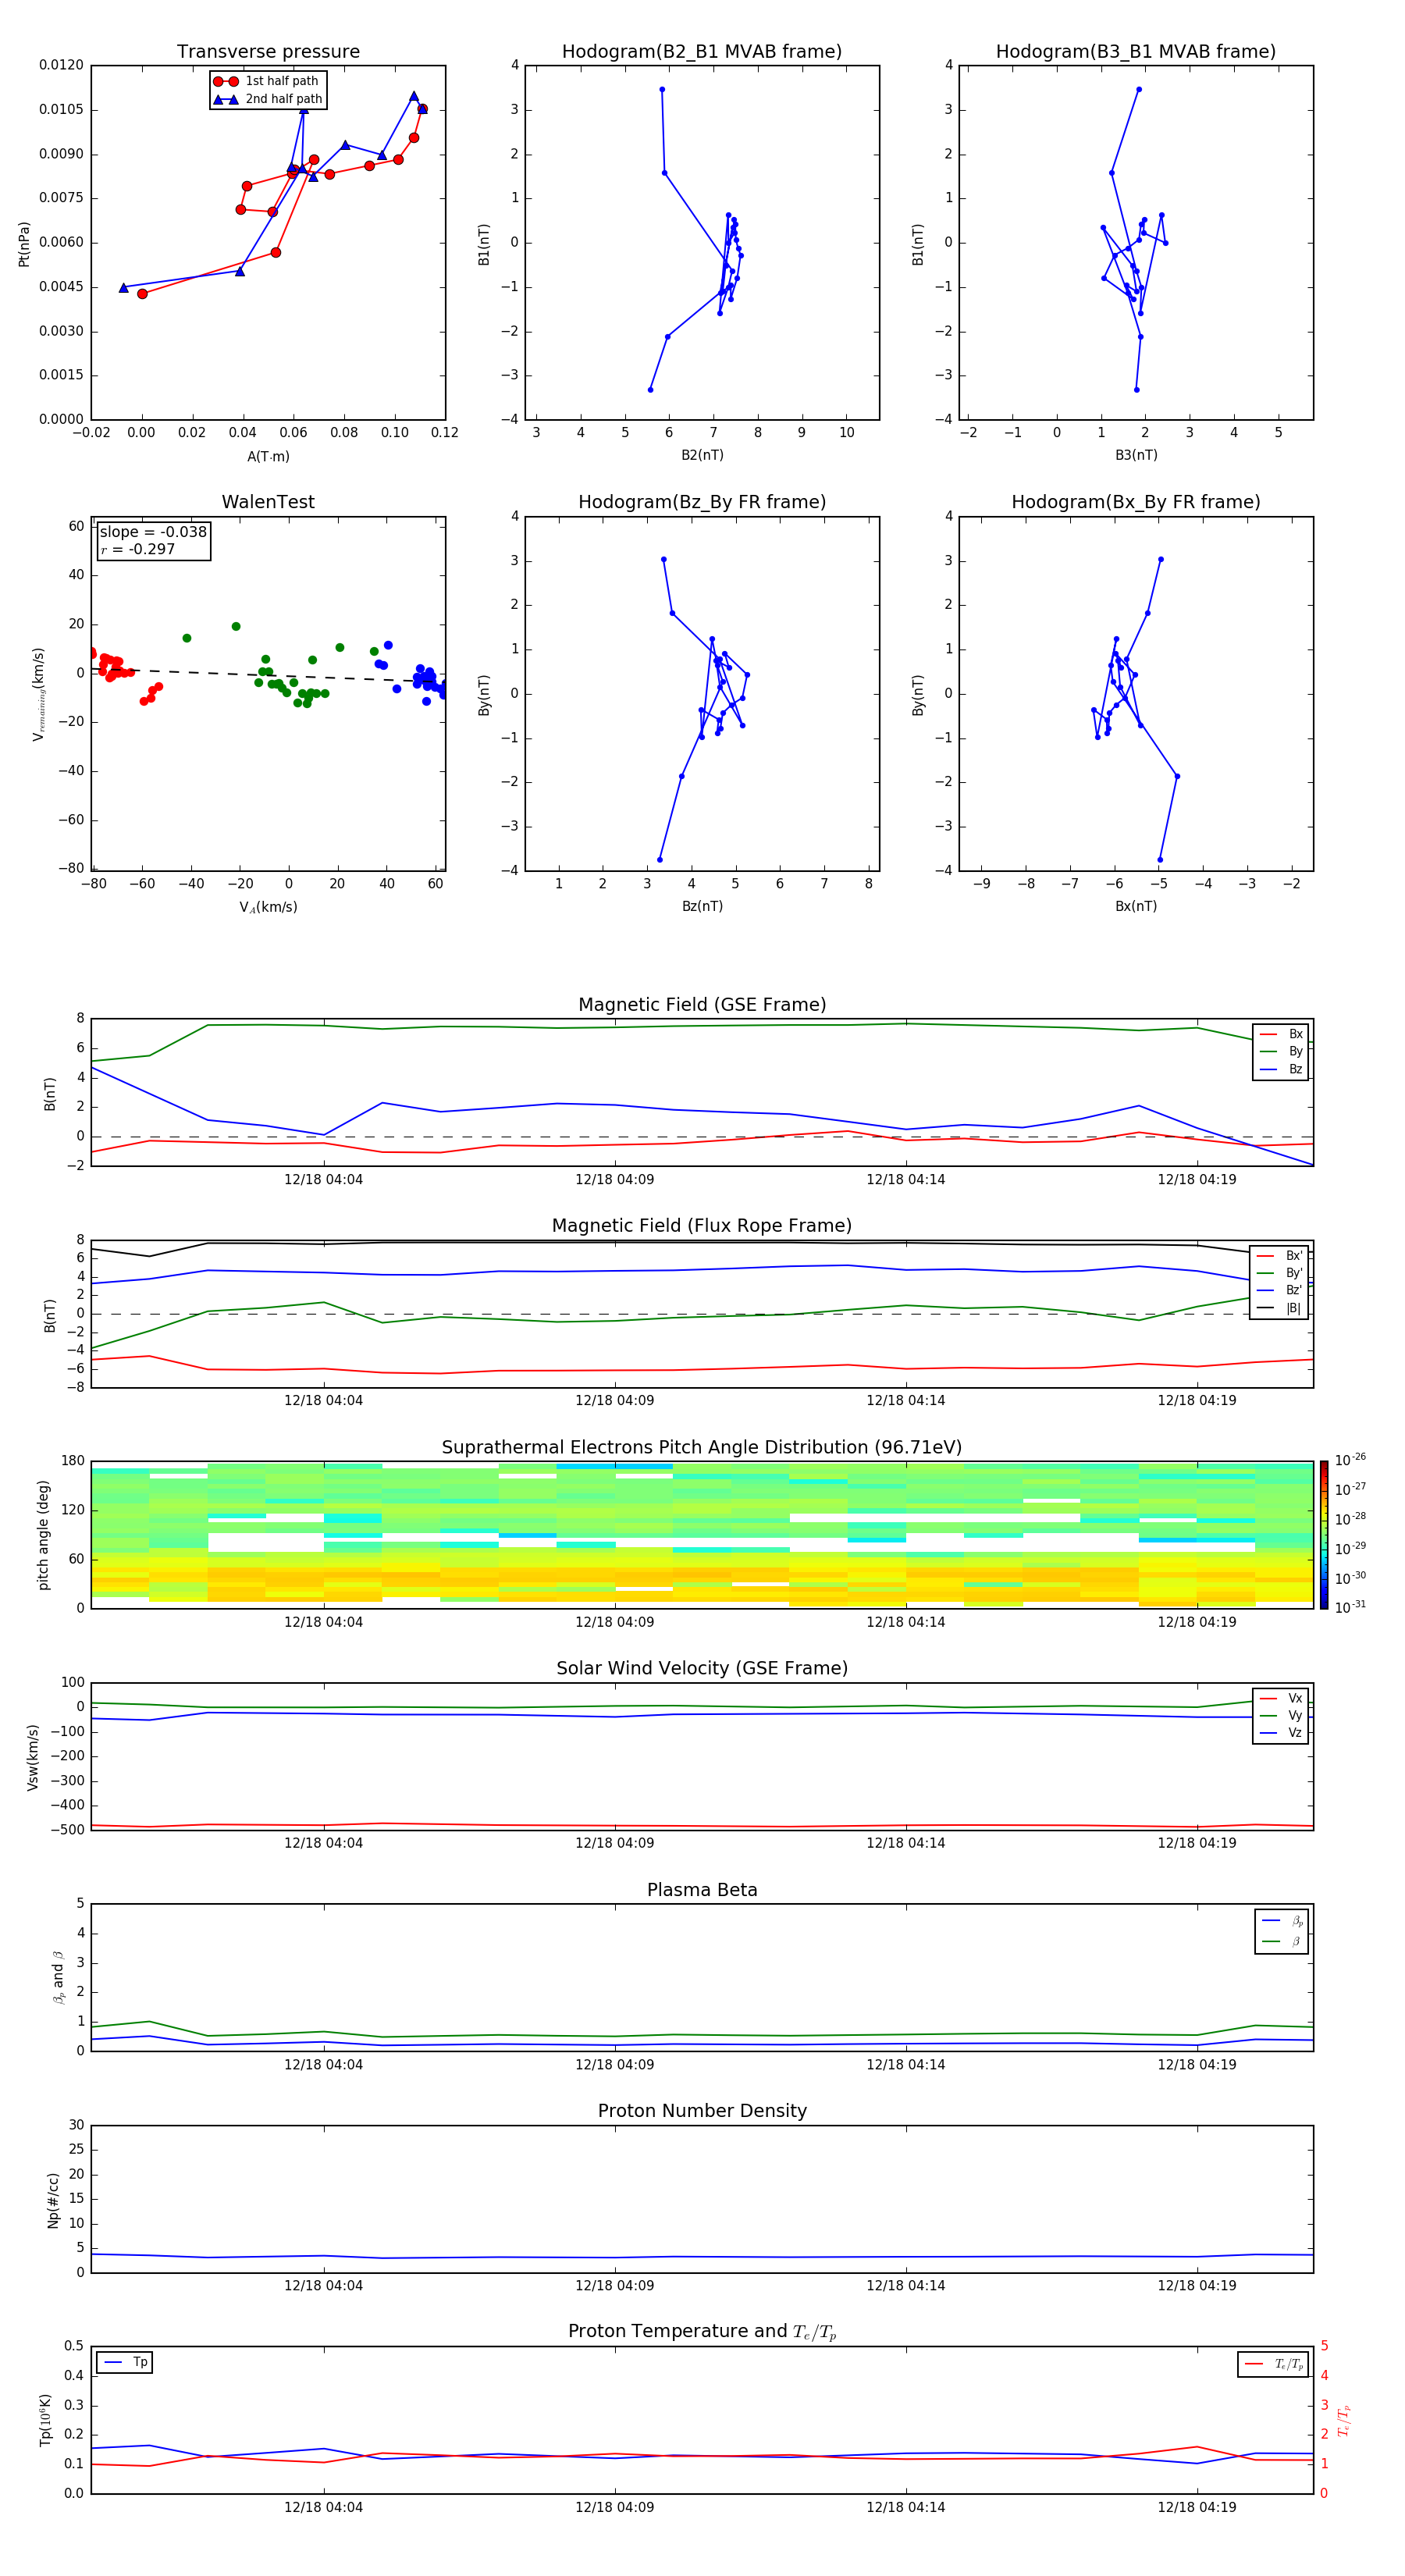Click the pitch angle intensity colorbar
Viewport: 1405px width, 2576px height.
pyautogui.click(x=1324, y=1535)
